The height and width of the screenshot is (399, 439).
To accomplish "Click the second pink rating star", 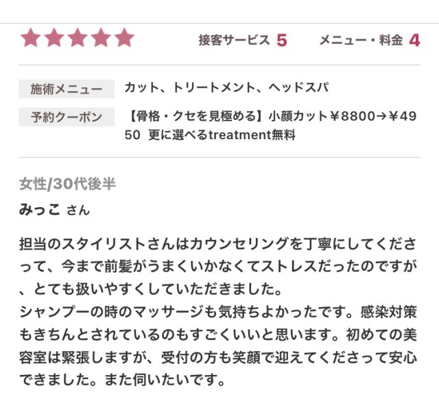I will pyautogui.click(x=54, y=38).
